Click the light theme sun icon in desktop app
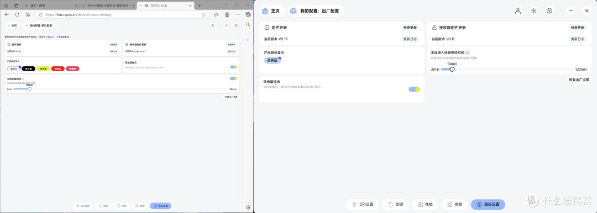The width and height of the screenshot is (597, 213). 534,10
